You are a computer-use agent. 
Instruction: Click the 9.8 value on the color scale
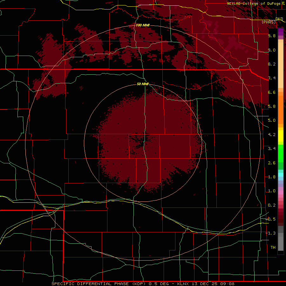tap(272, 36)
